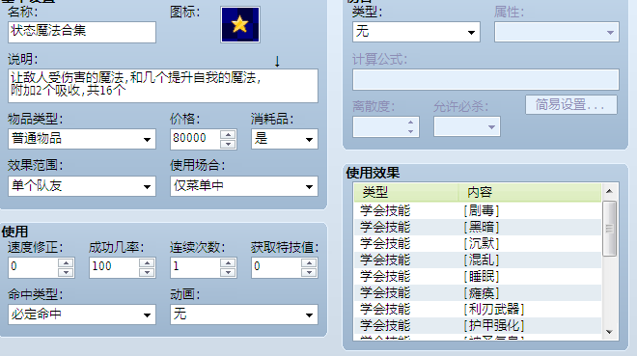
Task: Select the [利刃武器] effect row
Action: coord(478,309)
